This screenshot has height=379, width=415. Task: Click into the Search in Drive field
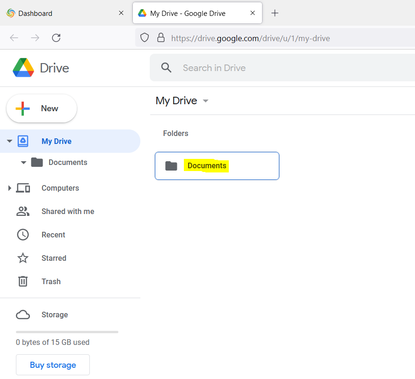tap(281, 68)
